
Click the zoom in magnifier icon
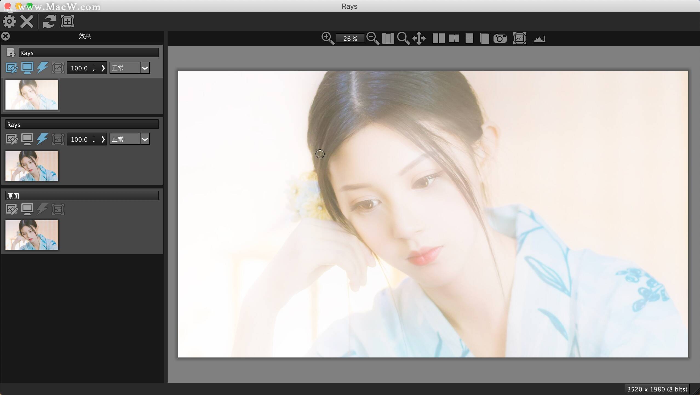[328, 38]
